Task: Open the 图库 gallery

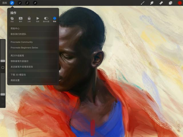Action: 5,3
